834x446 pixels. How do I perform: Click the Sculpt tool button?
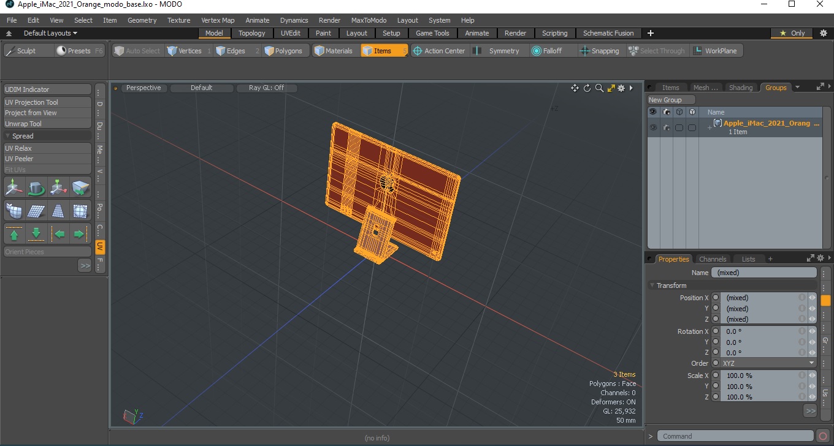(x=28, y=51)
